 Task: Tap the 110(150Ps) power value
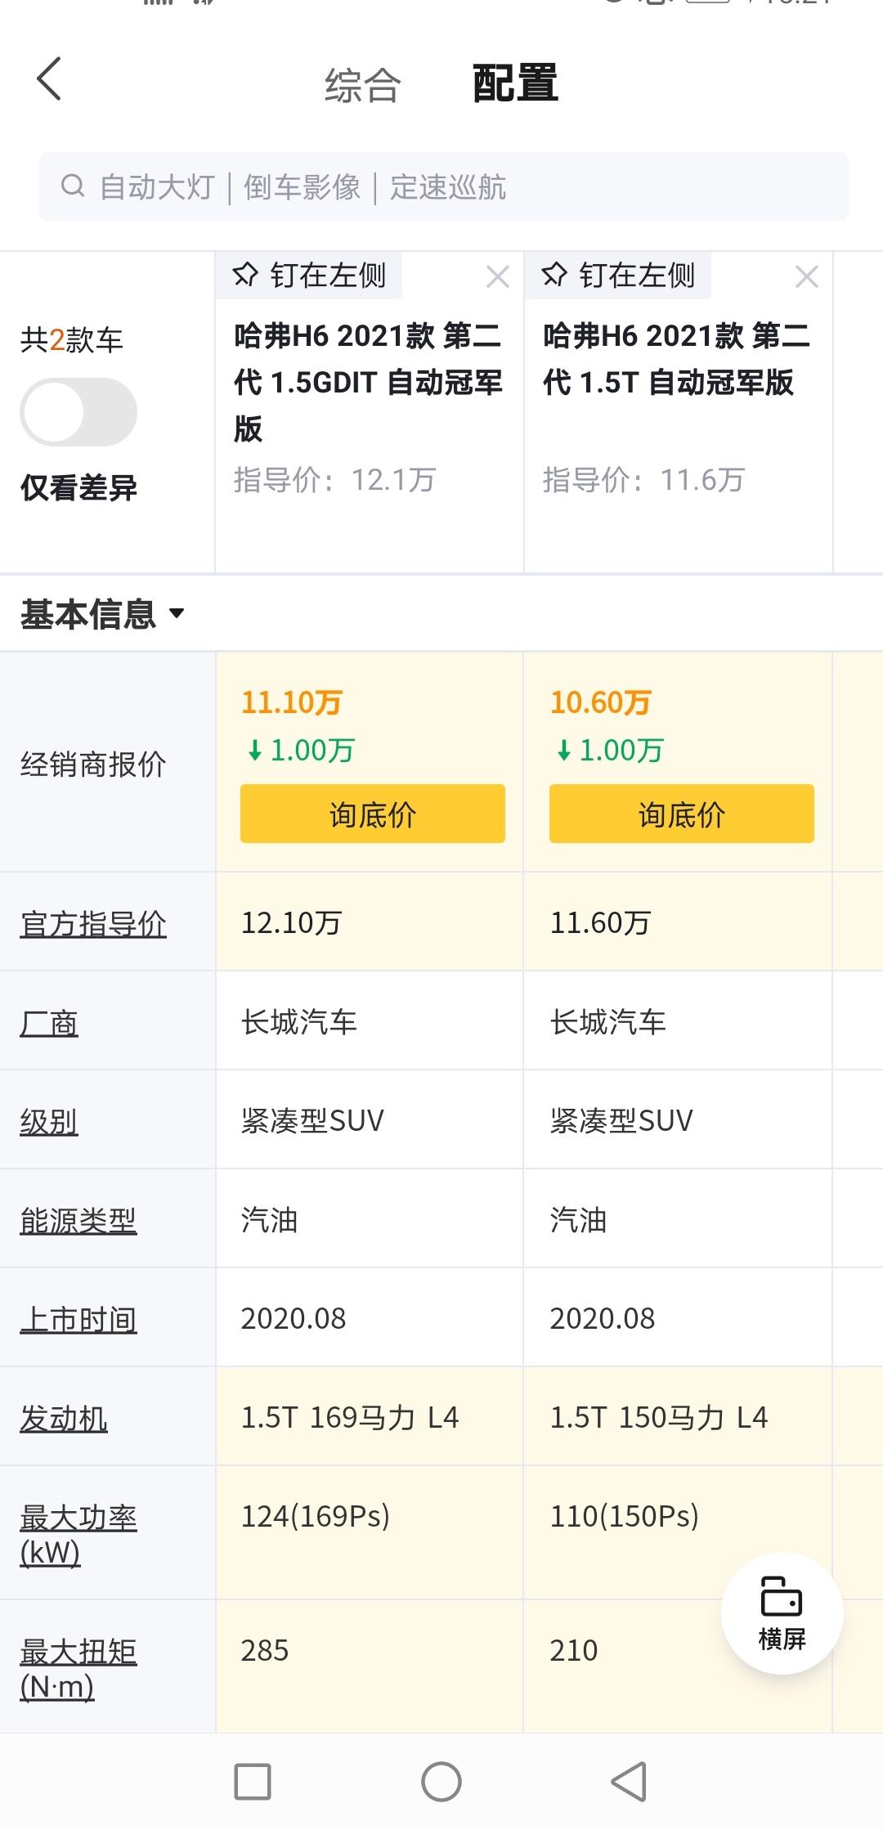tap(625, 1516)
